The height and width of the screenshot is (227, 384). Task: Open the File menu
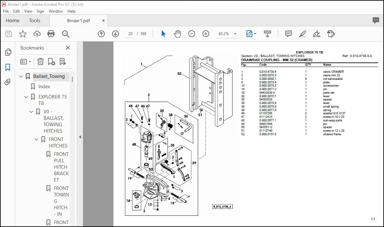click(6, 11)
